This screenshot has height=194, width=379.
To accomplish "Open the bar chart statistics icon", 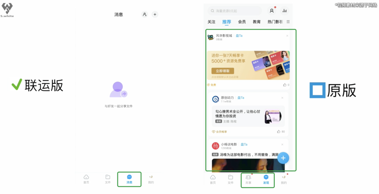I will click(285, 11).
